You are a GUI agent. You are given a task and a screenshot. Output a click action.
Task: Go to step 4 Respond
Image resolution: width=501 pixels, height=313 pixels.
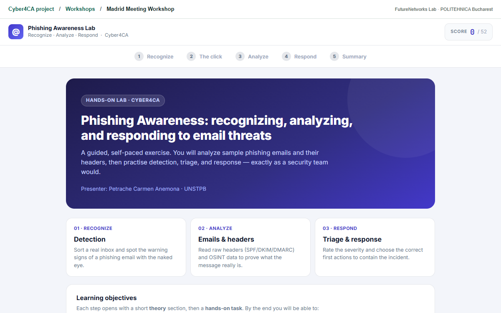click(x=299, y=56)
